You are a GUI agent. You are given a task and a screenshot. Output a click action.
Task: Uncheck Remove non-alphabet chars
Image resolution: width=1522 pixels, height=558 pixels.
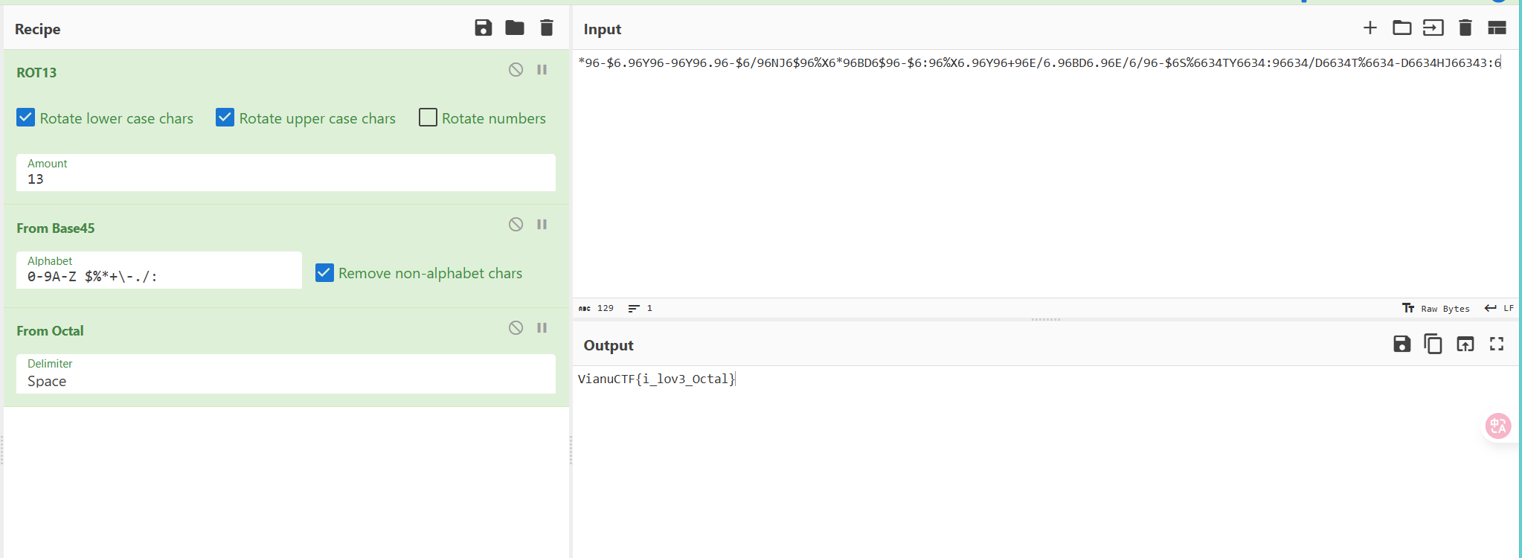324,273
